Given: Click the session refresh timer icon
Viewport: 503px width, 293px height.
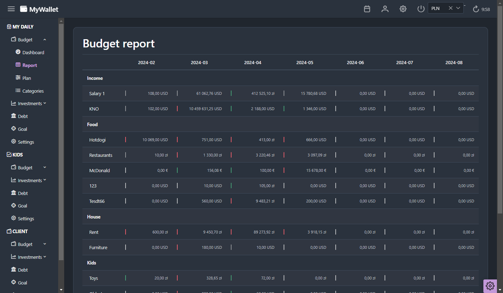Looking at the screenshot, I should (x=476, y=9).
